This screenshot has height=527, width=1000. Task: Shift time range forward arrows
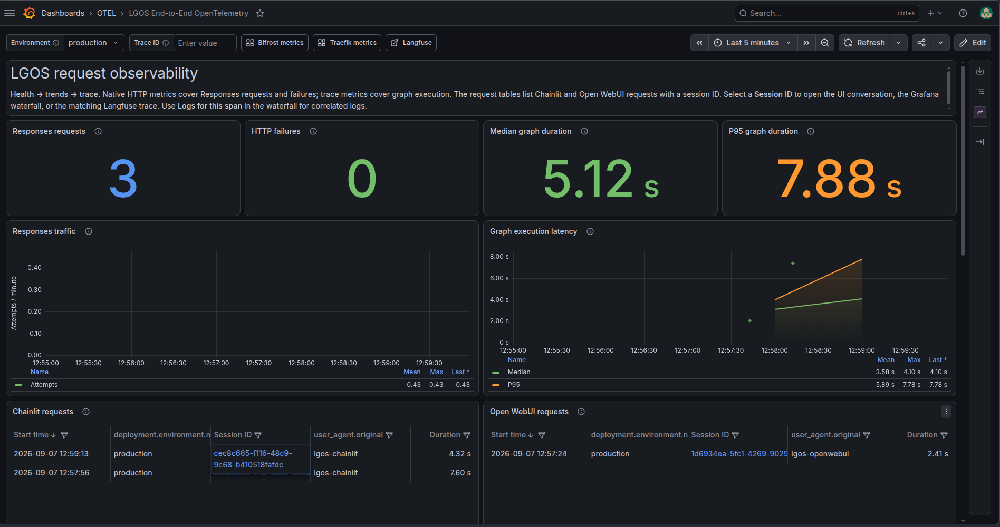(x=806, y=43)
